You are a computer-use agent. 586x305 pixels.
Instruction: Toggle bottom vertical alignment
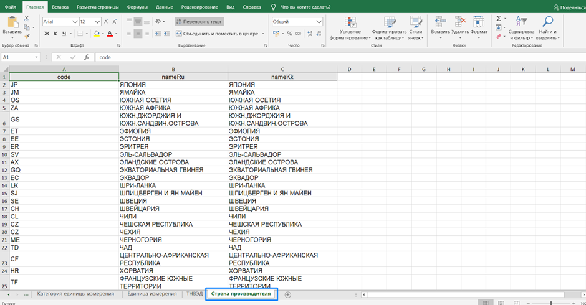pyautogui.click(x=146, y=22)
